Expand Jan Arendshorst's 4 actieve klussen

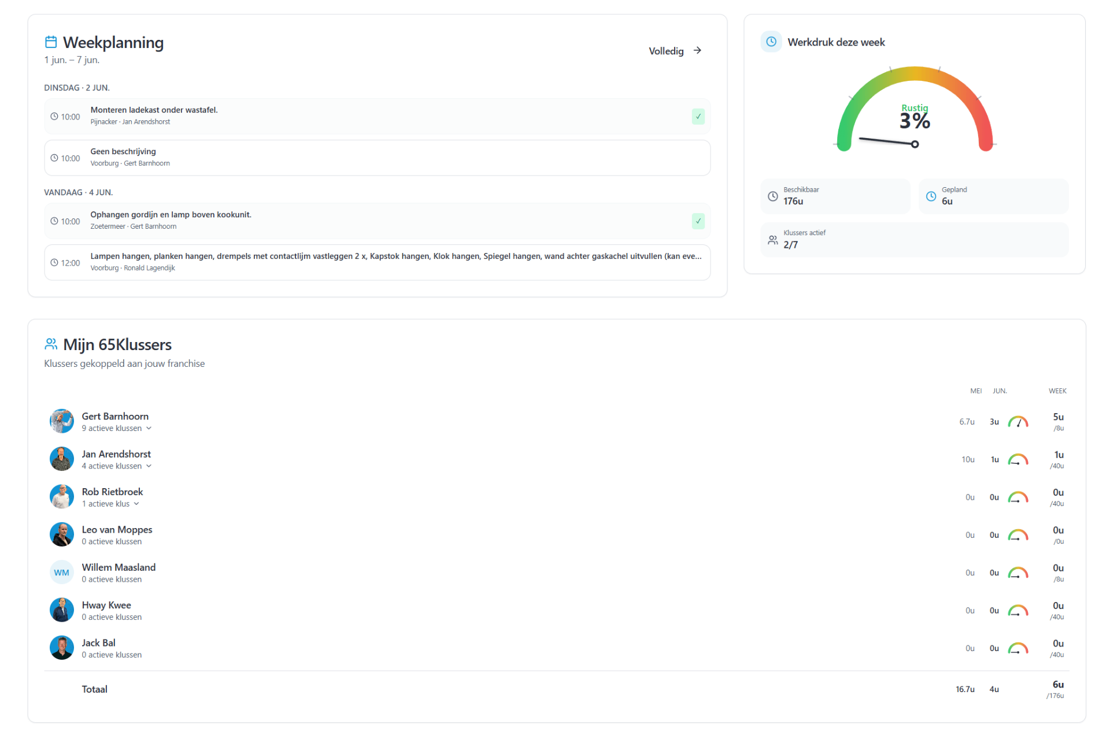coord(117,466)
